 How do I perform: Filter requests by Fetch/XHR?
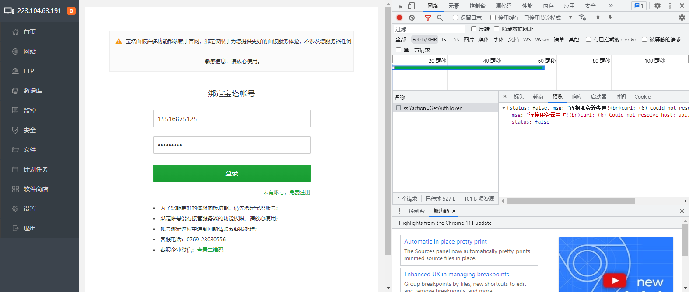coord(424,39)
